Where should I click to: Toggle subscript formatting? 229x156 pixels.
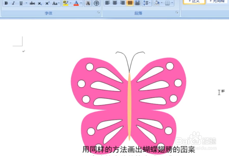40,3
